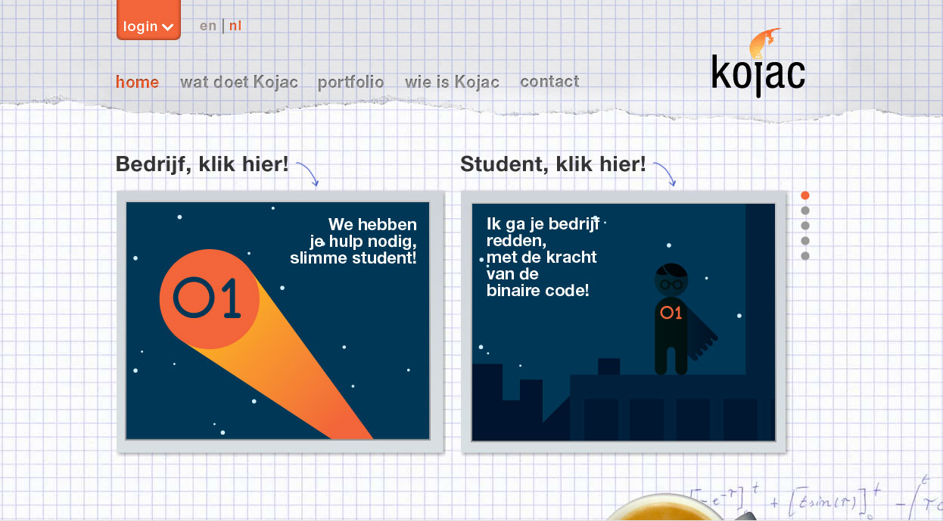The height and width of the screenshot is (521, 943).
Task: Select the contact menu item
Action: 549,82
